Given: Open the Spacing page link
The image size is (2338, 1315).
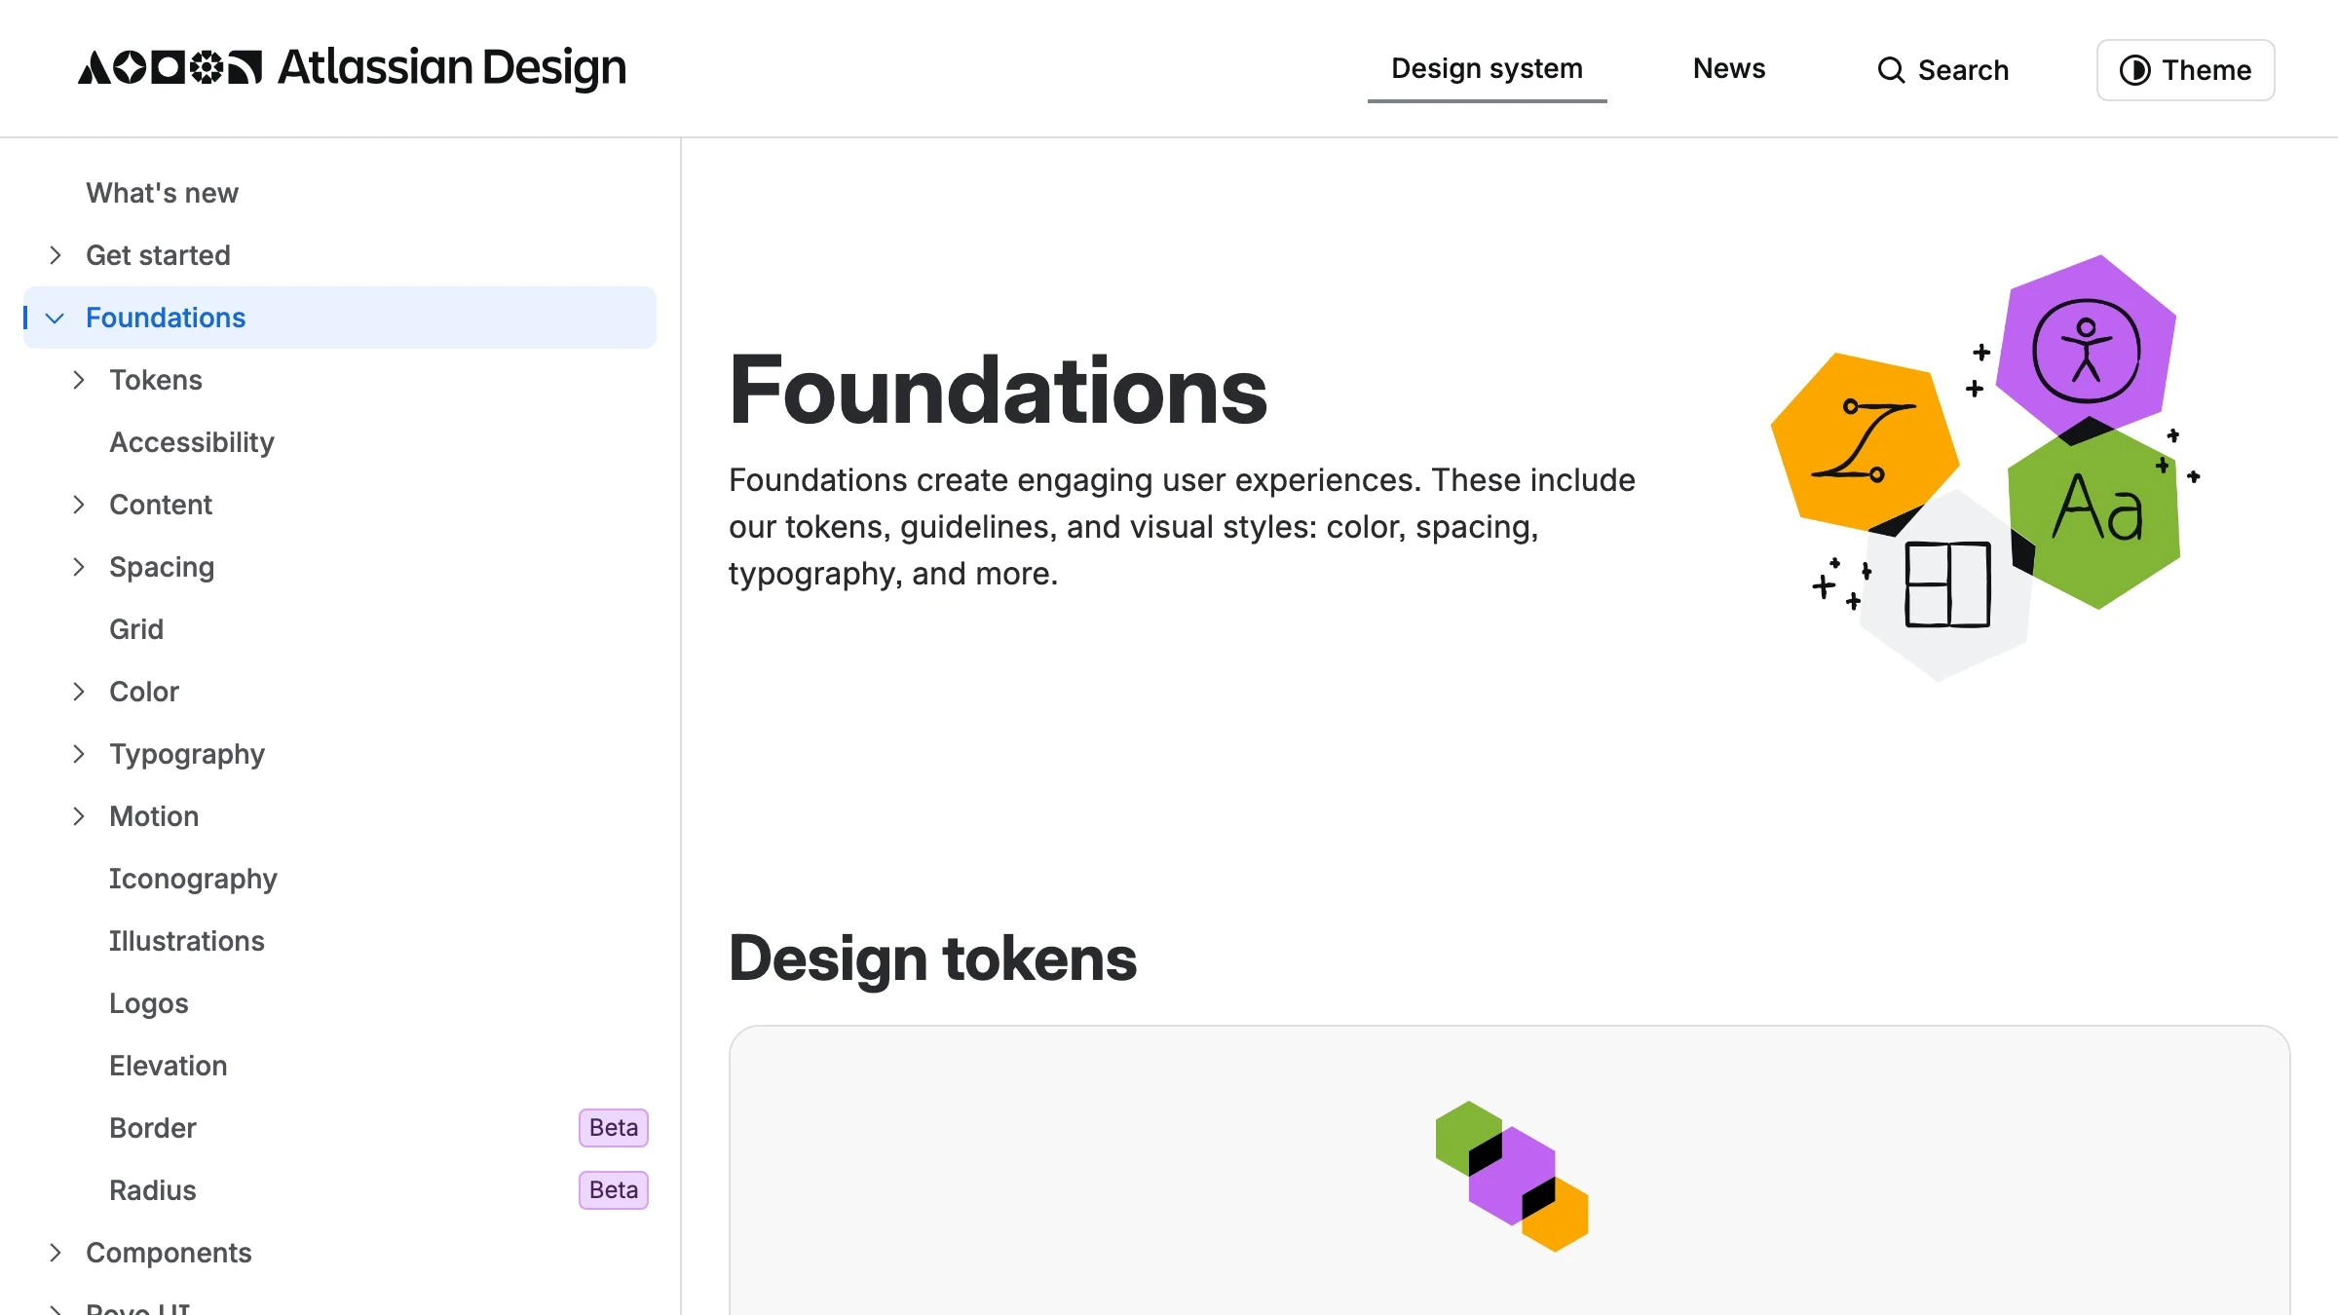Looking at the screenshot, I should click(162, 567).
